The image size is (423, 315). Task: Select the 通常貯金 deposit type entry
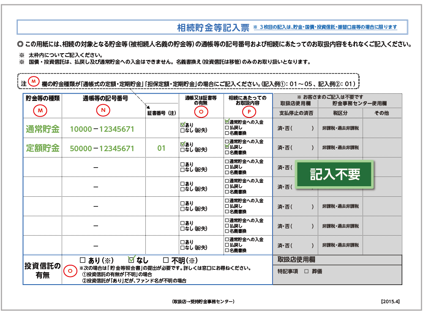point(43,129)
